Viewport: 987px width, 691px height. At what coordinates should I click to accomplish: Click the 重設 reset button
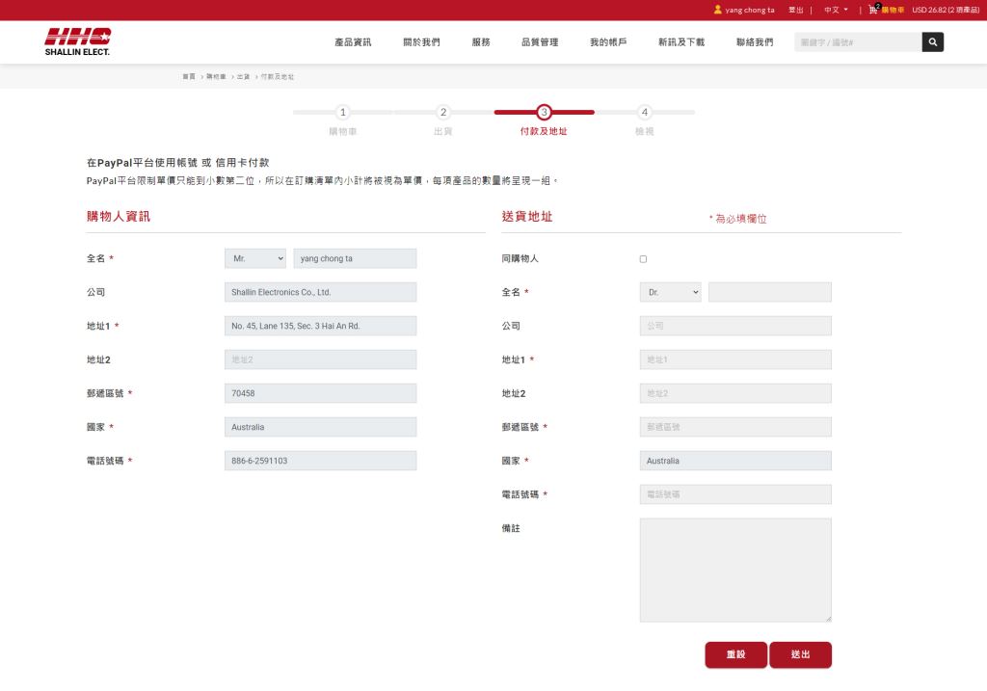tap(735, 654)
